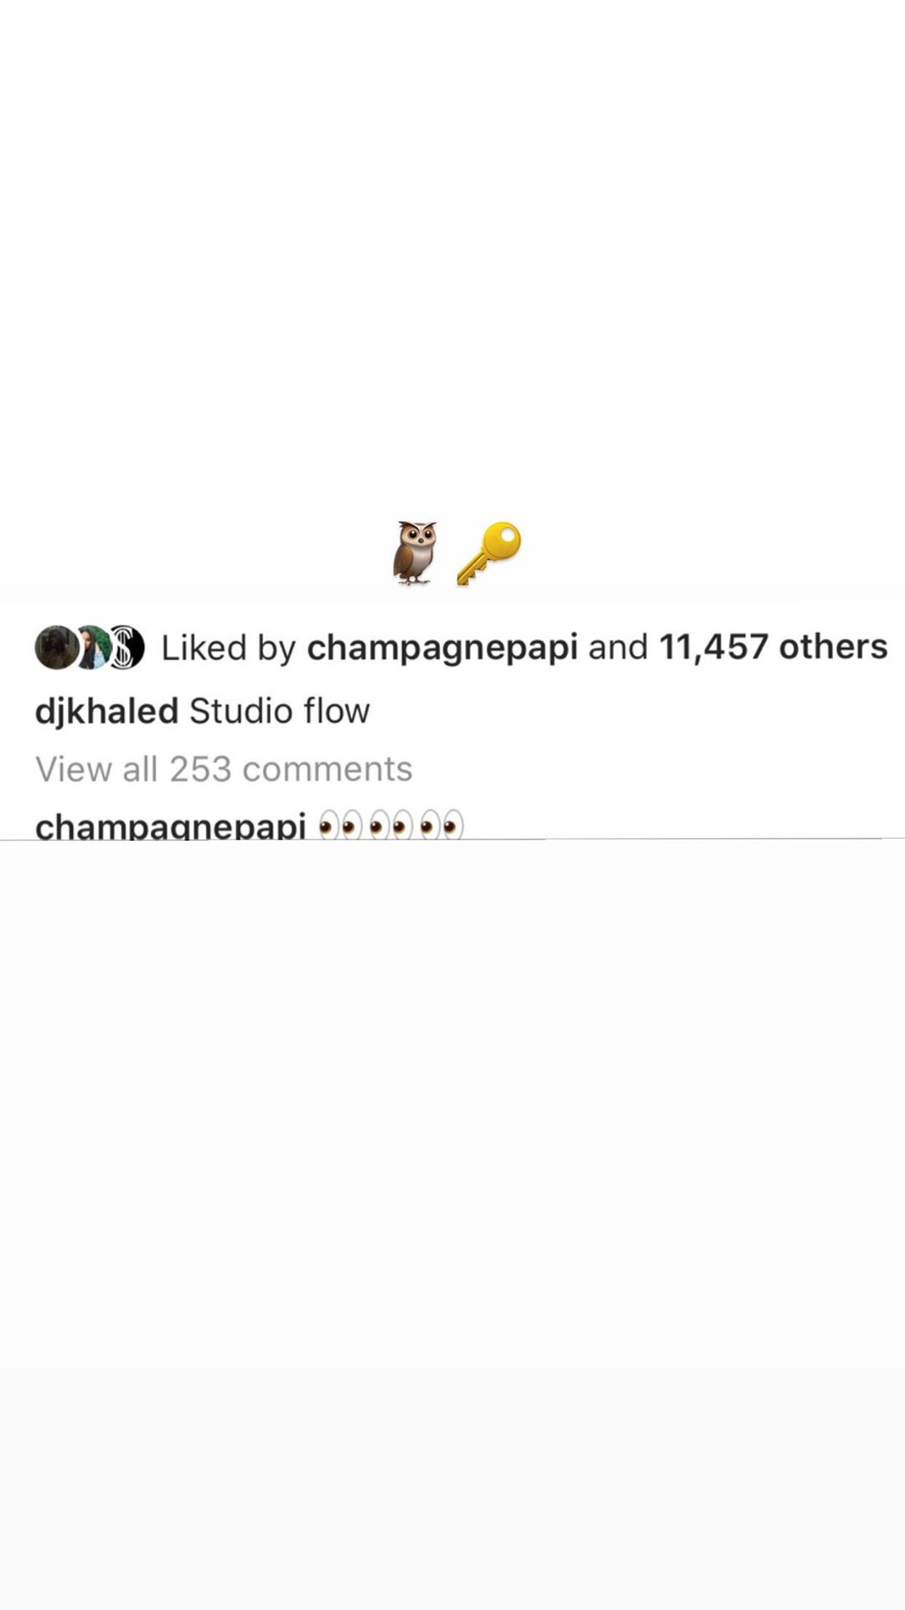Open the first dark liker avatar
This screenshot has height=1610, width=905.
coord(57,647)
